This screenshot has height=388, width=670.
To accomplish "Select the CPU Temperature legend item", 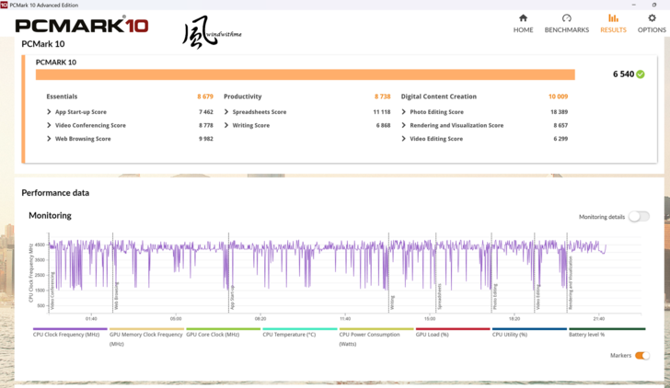I will click(289, 335).
